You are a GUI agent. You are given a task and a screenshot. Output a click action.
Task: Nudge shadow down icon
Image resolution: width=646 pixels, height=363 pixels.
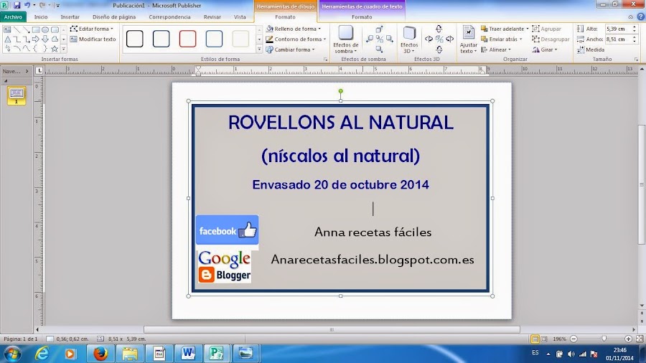point(380,49)
